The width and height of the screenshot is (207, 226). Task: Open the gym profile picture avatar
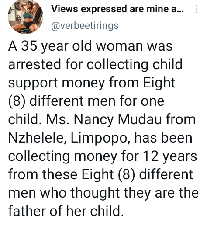[x=25, y=17]
